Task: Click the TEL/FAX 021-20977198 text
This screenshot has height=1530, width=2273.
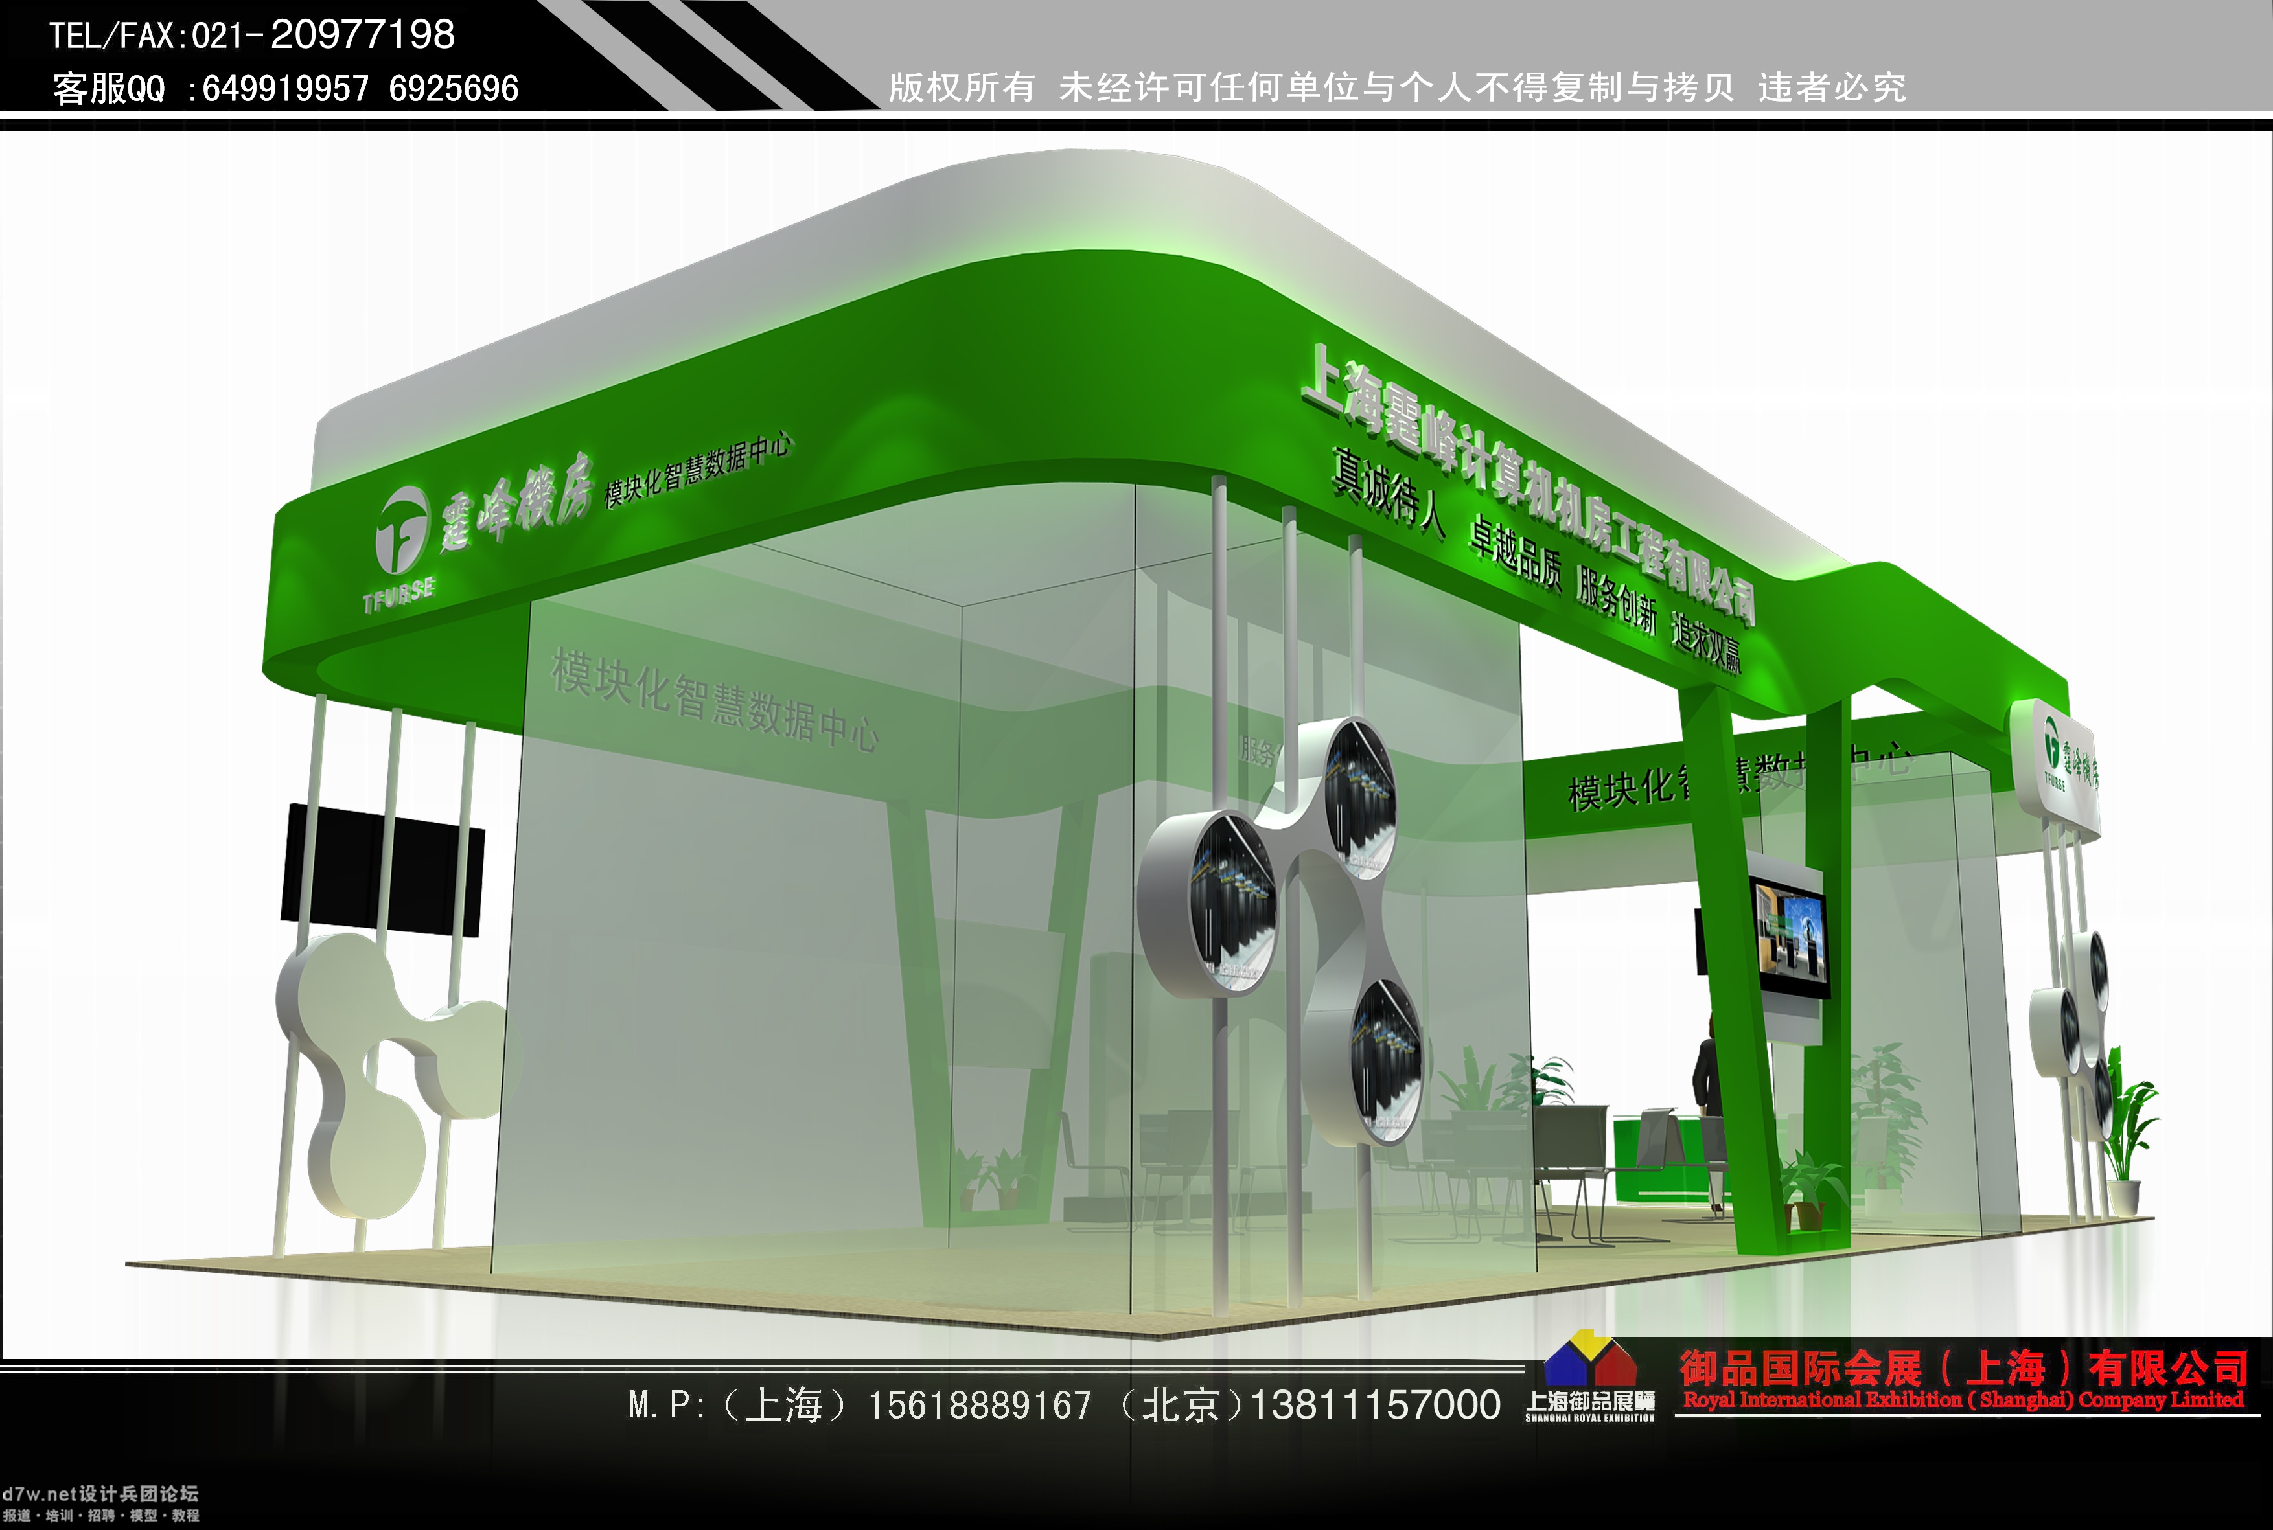Action: (252, 35)
